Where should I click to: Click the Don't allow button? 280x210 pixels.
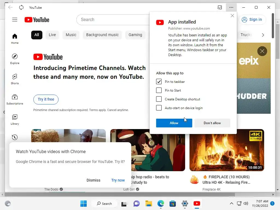(x=212, y=123)
